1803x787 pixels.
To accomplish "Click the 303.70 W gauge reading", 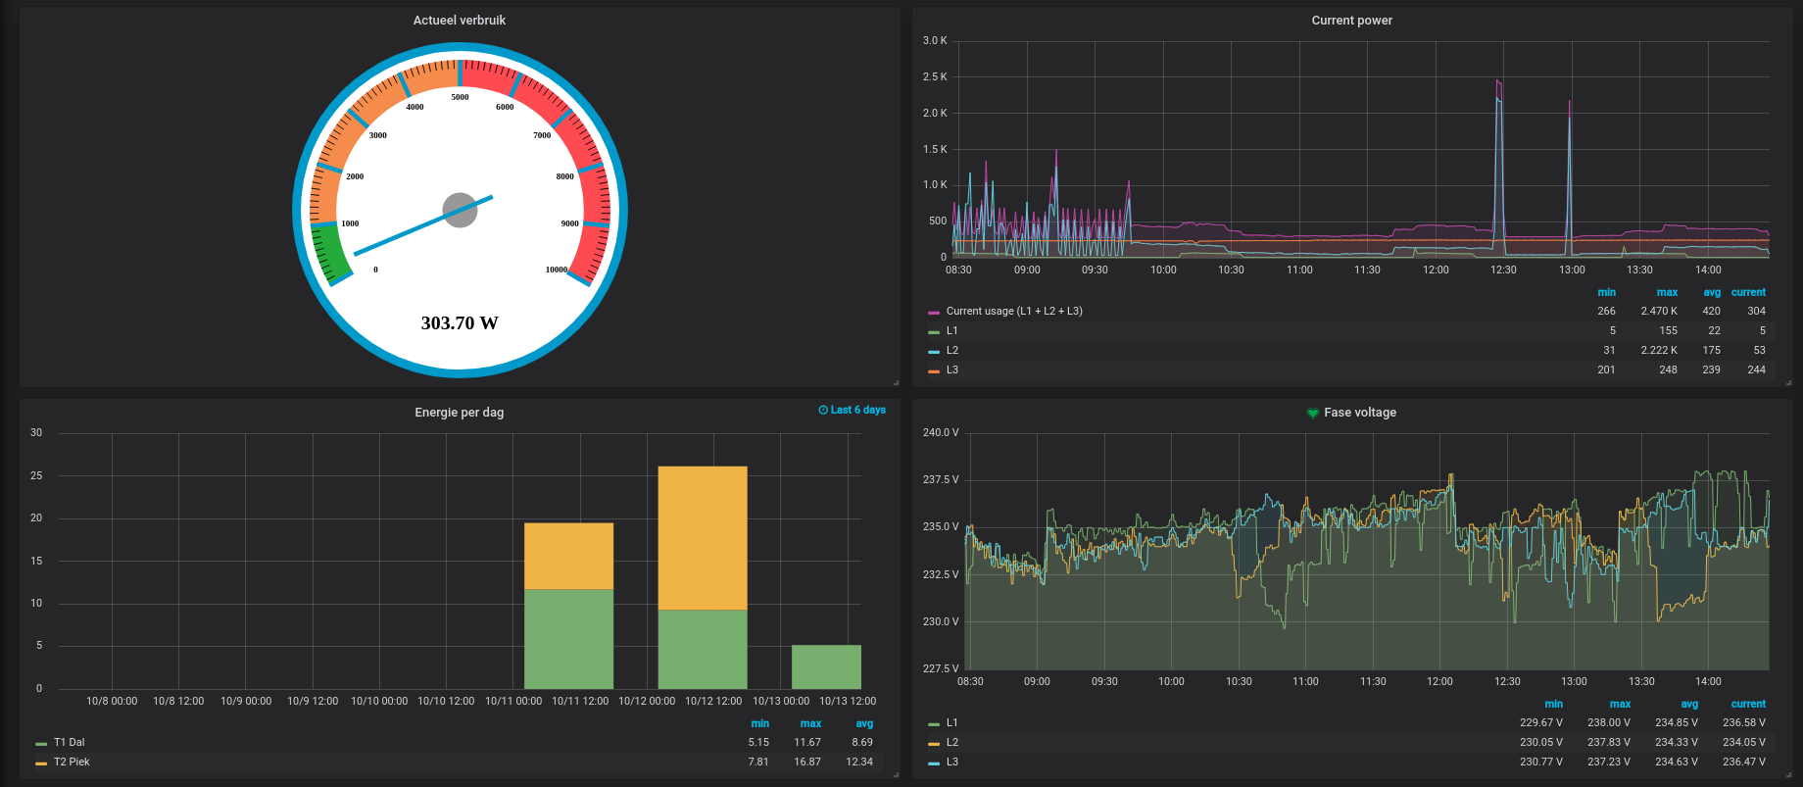I will point(460,322).
